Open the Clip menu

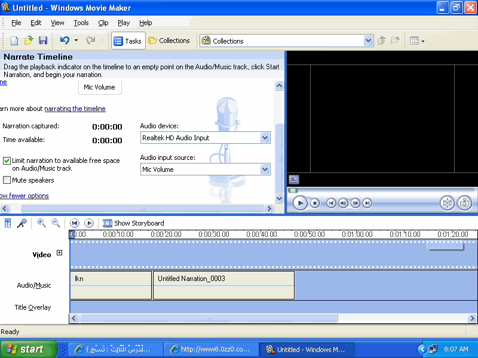click(x=103, y=23)
